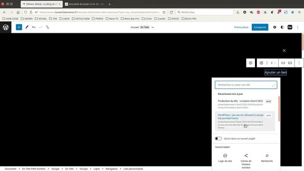The width and height of the screenshot is (304, 171).
Task: Open the WEB LYCEE bookmarks folder
Action: 10,19
